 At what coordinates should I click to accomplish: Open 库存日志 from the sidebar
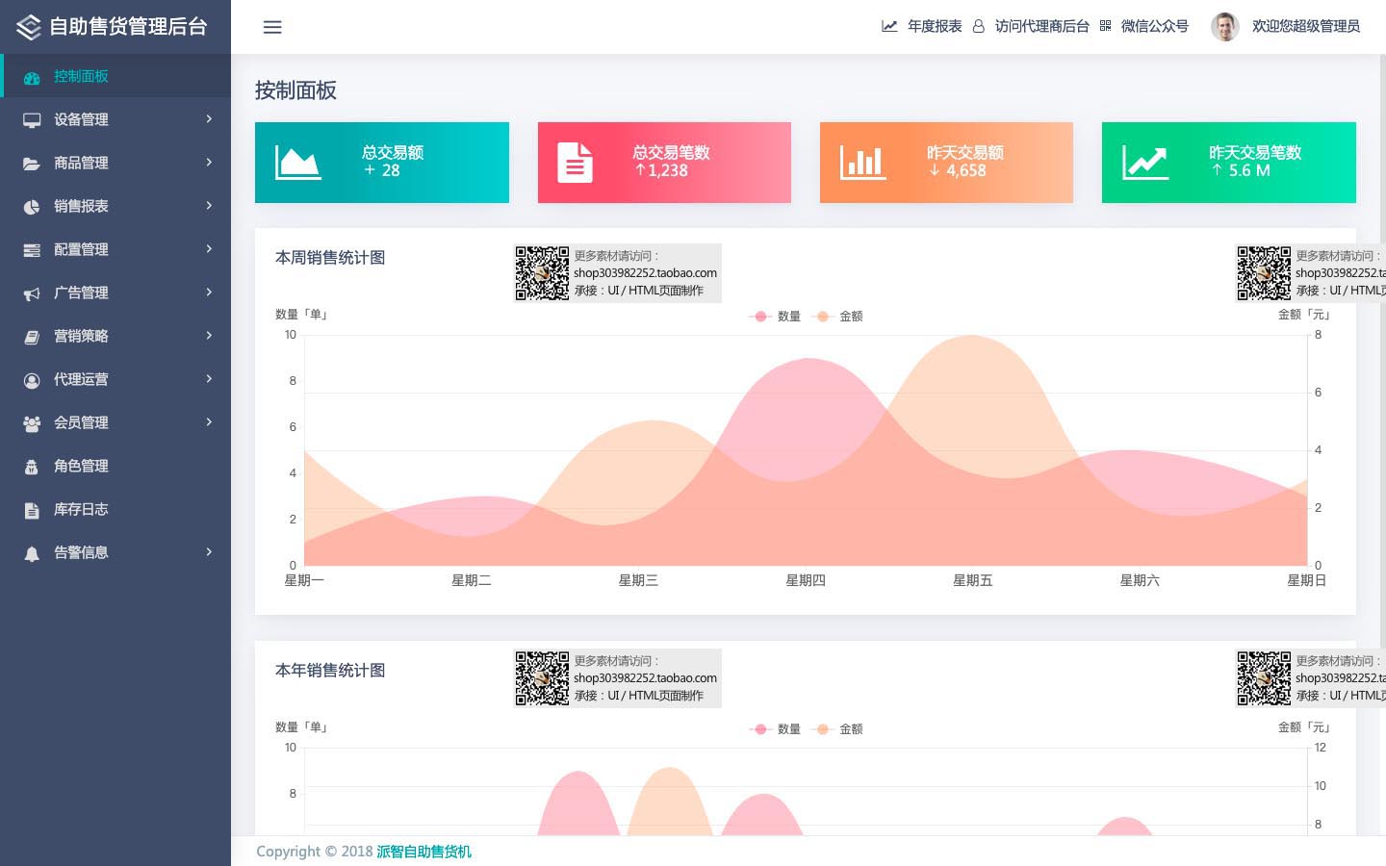[81, 509]
